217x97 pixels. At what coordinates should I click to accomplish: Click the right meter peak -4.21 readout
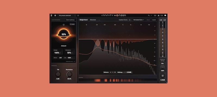164,20
